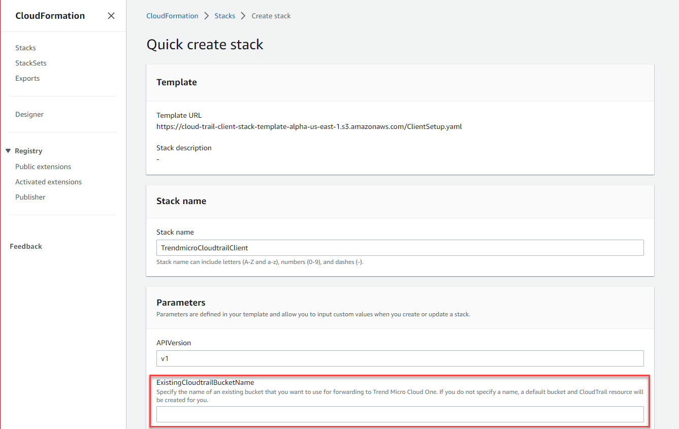Focus the Stack name input field

pyautogui.click(x=400, y=248)
